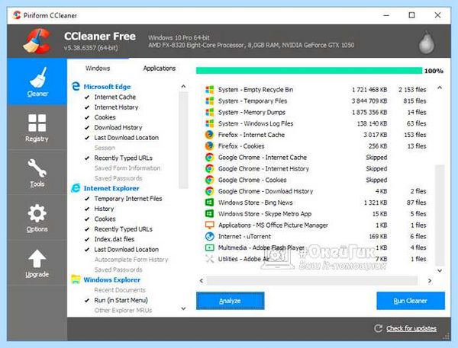The width and height of the screenshot is (458, 348).
Task: Maximize the Piriform CCleaner window
Action: (x=411, y=15)
